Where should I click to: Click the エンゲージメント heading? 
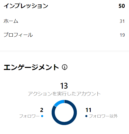point(31,67)
